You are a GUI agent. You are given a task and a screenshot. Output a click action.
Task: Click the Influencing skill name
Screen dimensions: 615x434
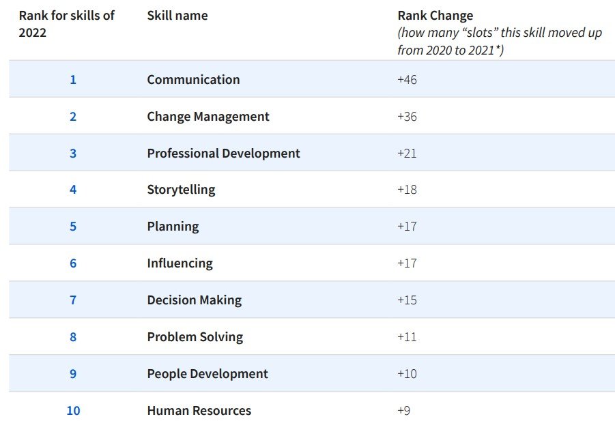(x=180, y=263)
